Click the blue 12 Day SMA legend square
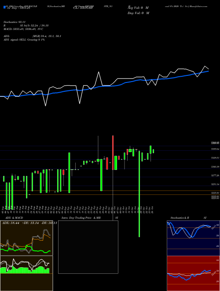This screenshot has width=220, height=291. coord(4,7)
